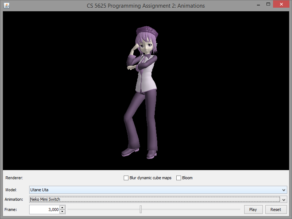Screen dimensions: 292x219
Task: Toggle the Bloom checkbox
Action: (x=179, y=178)
